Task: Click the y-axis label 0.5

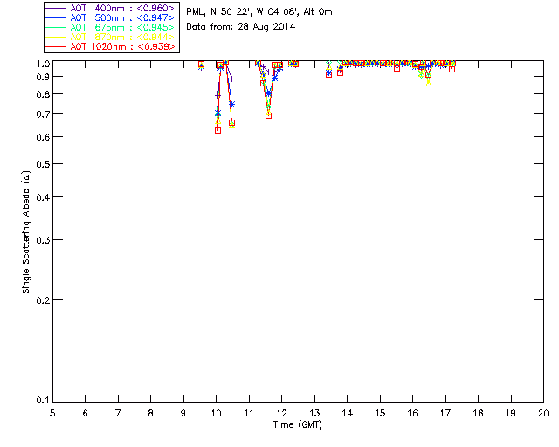Action: coord(43,164)
